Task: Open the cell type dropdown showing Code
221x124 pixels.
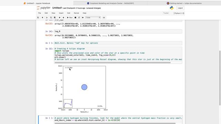Action: [x=93, y=18]
